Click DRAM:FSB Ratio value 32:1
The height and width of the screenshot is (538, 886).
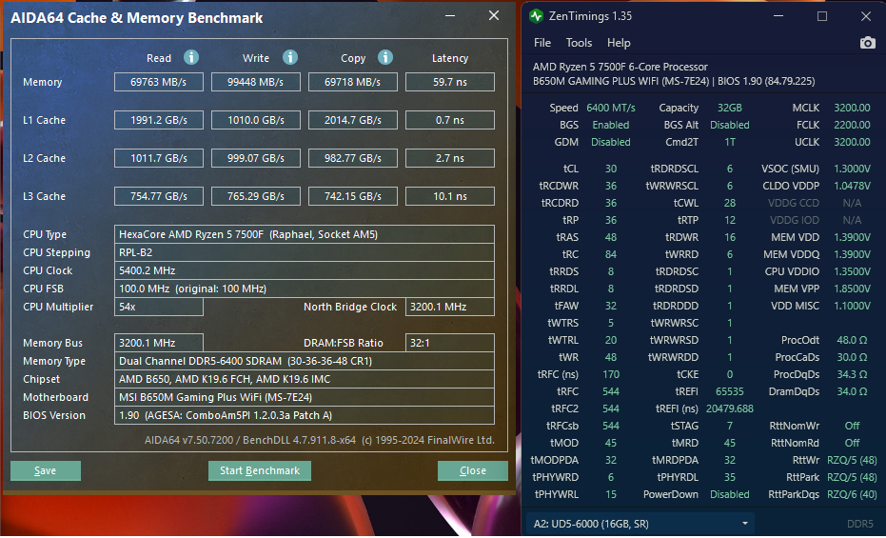pyautogui.click(x=450, y=343)
